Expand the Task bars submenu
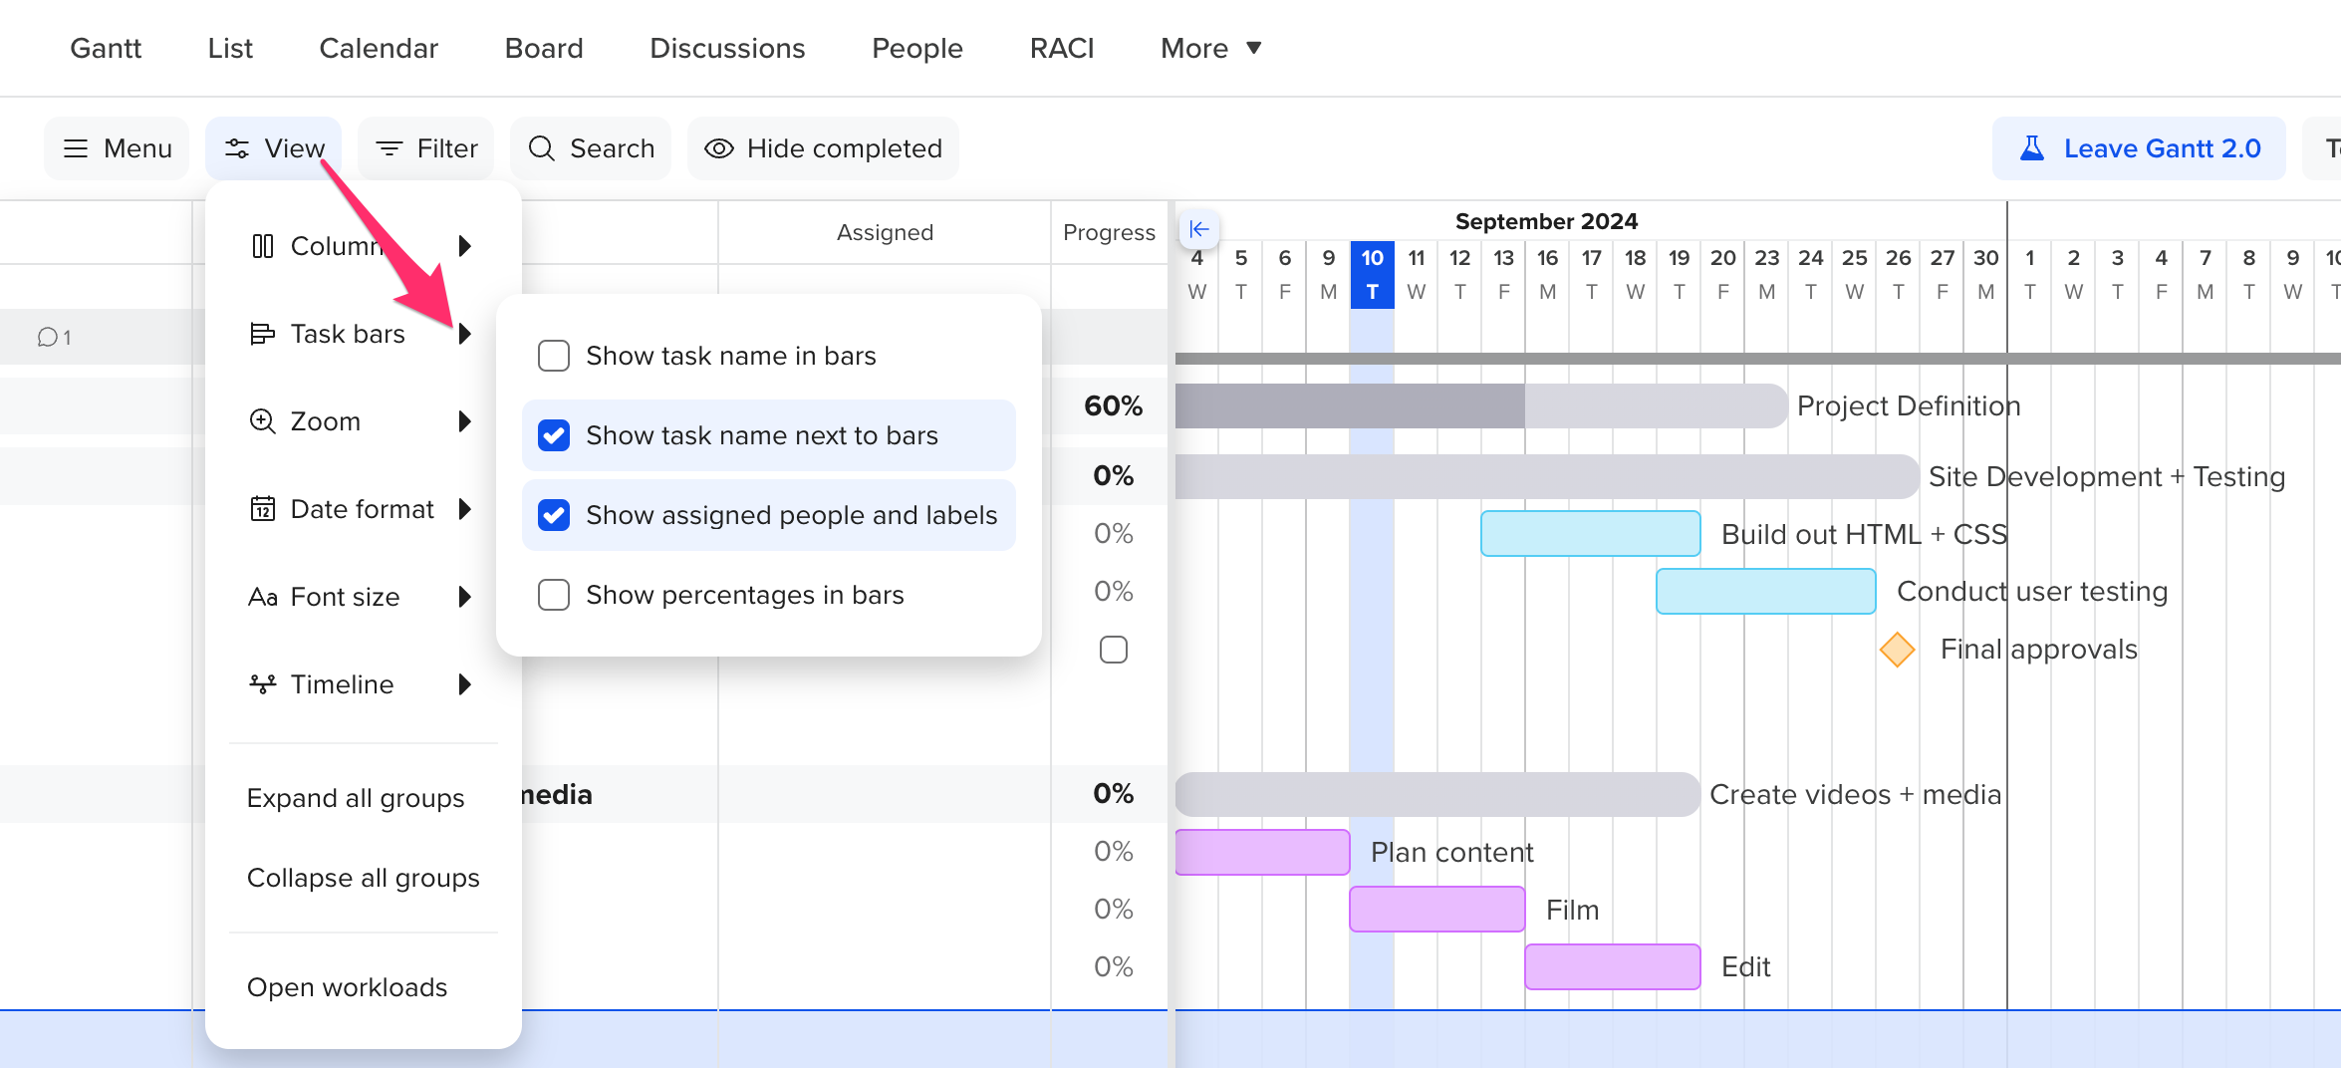 click(x=465, y=334)
